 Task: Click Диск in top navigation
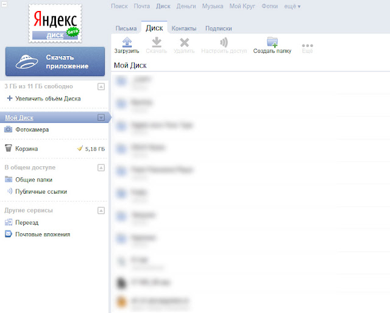pyautogui.click(x=163, y=6)
